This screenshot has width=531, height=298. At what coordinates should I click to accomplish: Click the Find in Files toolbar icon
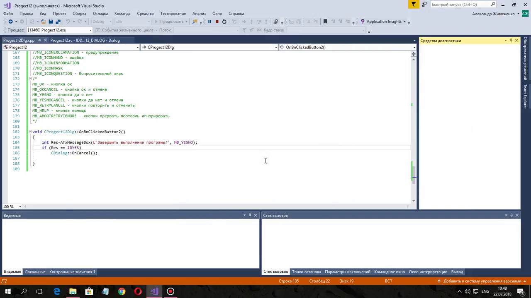coord(195,22)
